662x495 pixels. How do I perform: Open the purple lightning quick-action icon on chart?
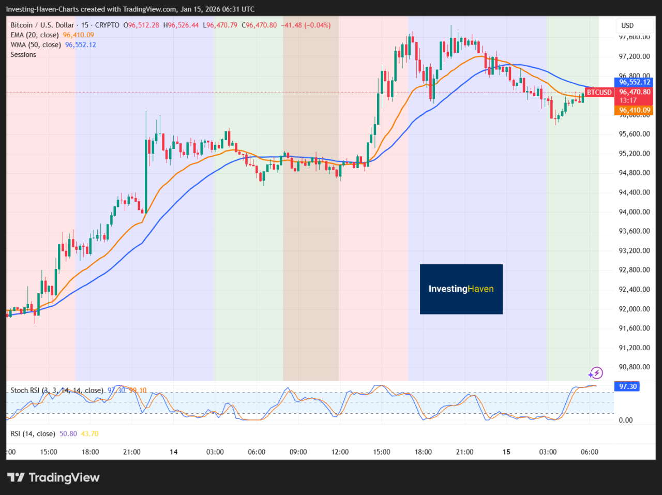(596, 372)
